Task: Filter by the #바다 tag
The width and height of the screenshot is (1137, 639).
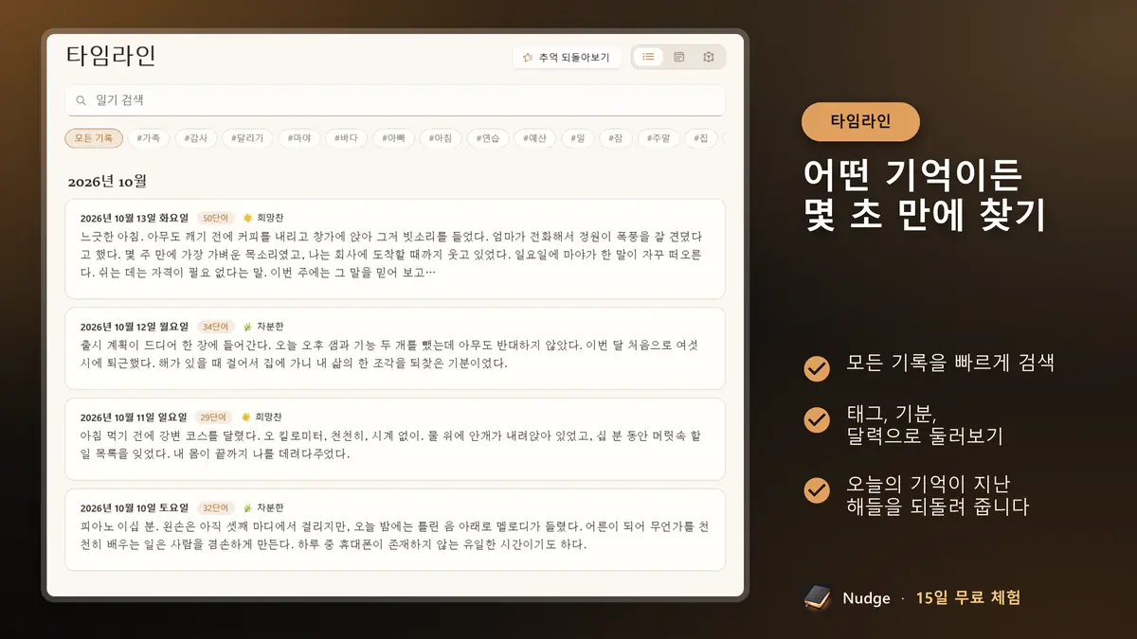Action: pyautogui.click(x=346, y=138)
